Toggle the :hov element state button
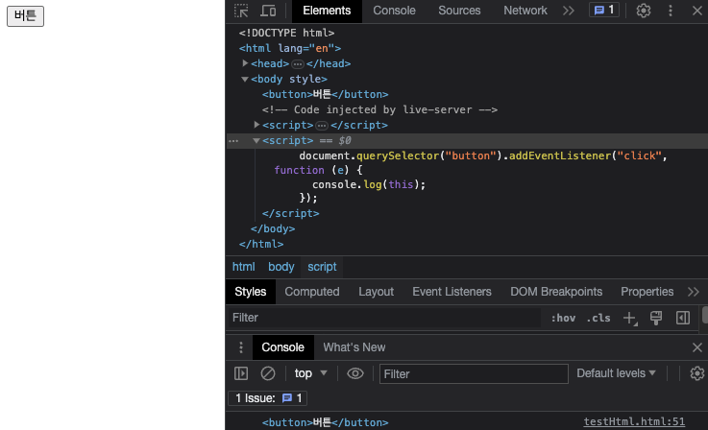 coord(563,318)
